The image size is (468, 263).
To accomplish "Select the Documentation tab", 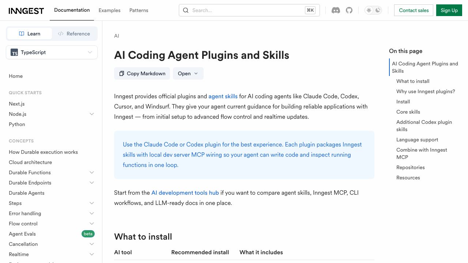I will (x=72, y=10).
